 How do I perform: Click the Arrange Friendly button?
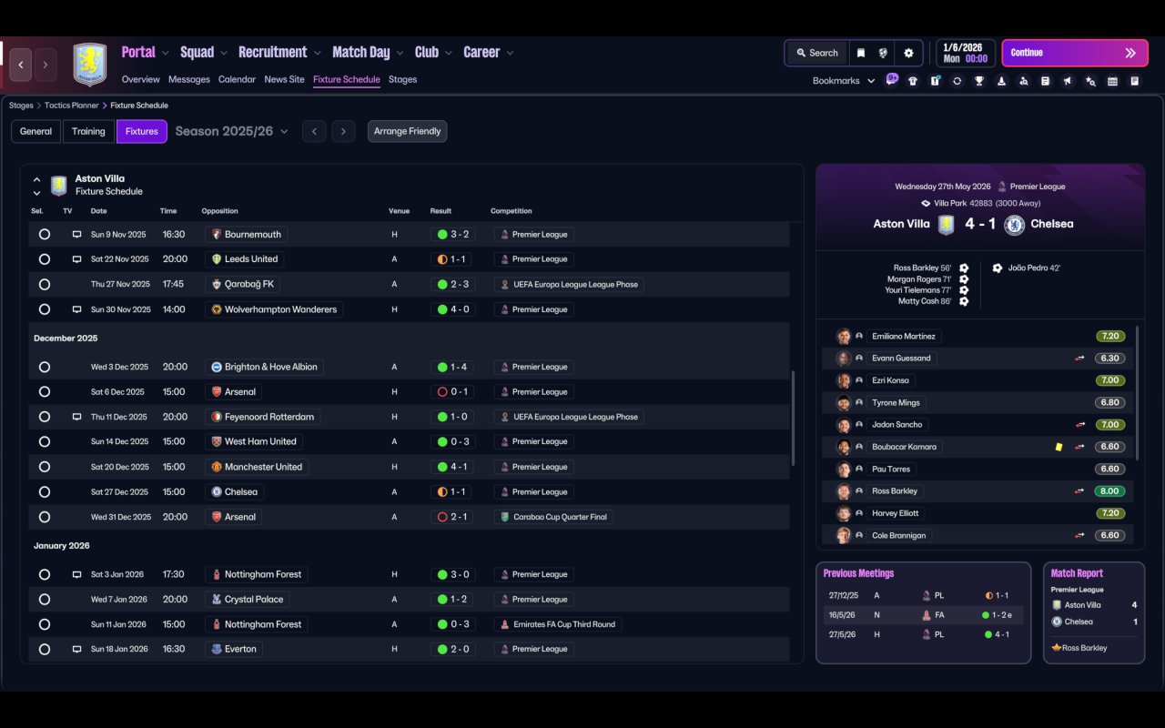coord(407,131)
